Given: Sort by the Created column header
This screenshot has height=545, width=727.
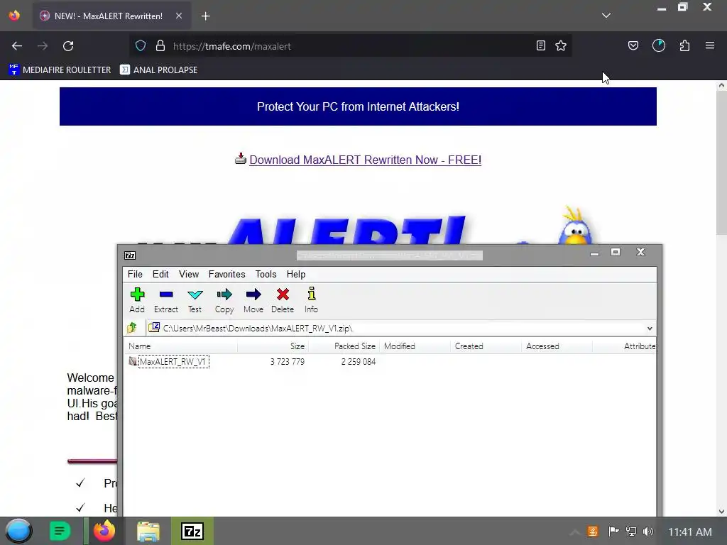Looking at the screenshot, I should [x=486, y=346].
